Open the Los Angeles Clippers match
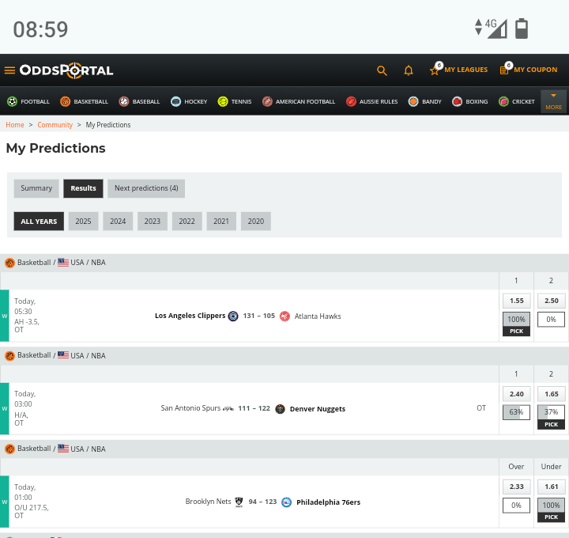The height and width of the screenshot is (538, 569). click(190, 316)
